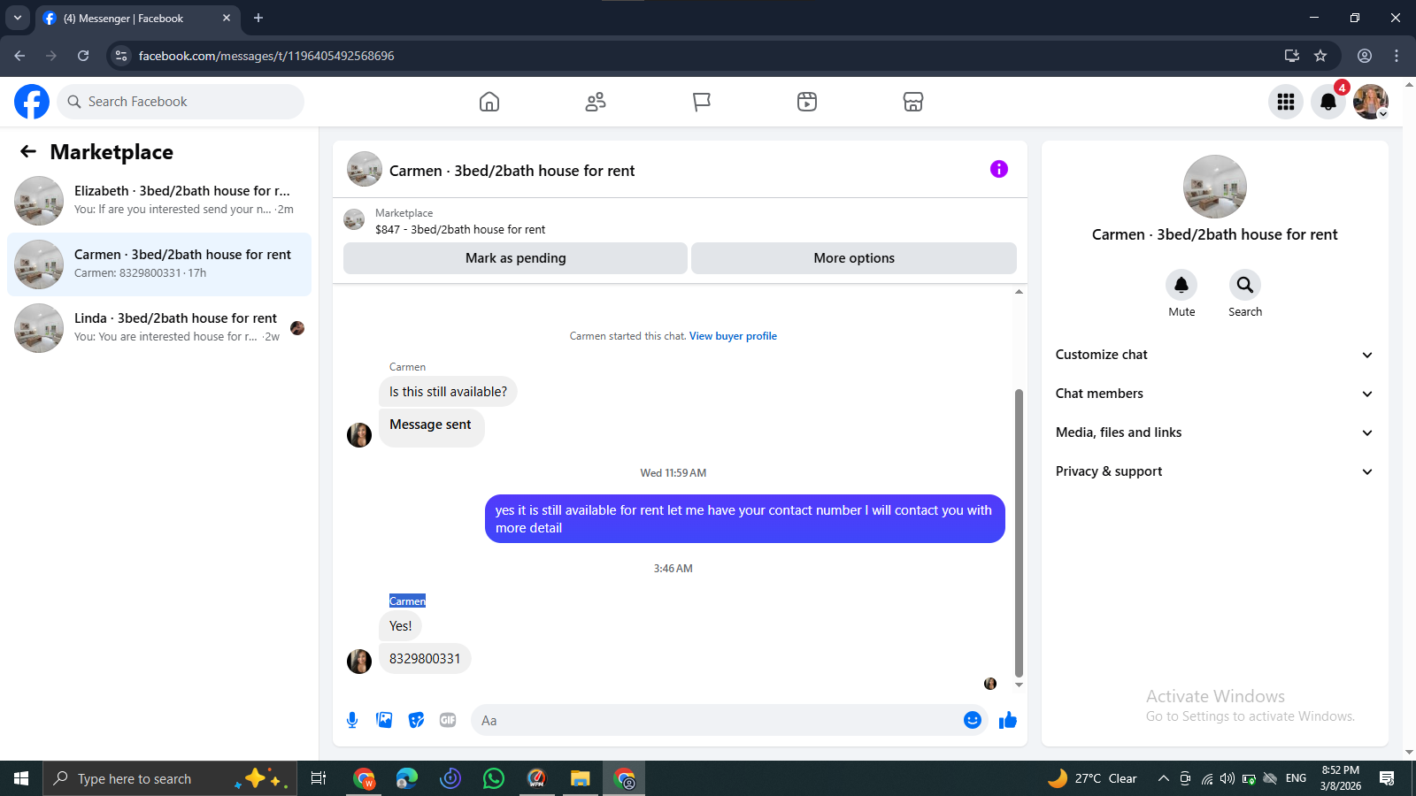Click the chat scrollbar thumb

[x=1019, y=532]
